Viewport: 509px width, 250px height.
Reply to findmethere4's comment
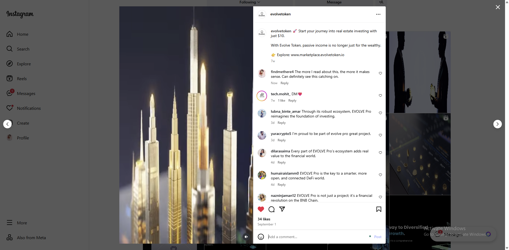pos(284,83)
